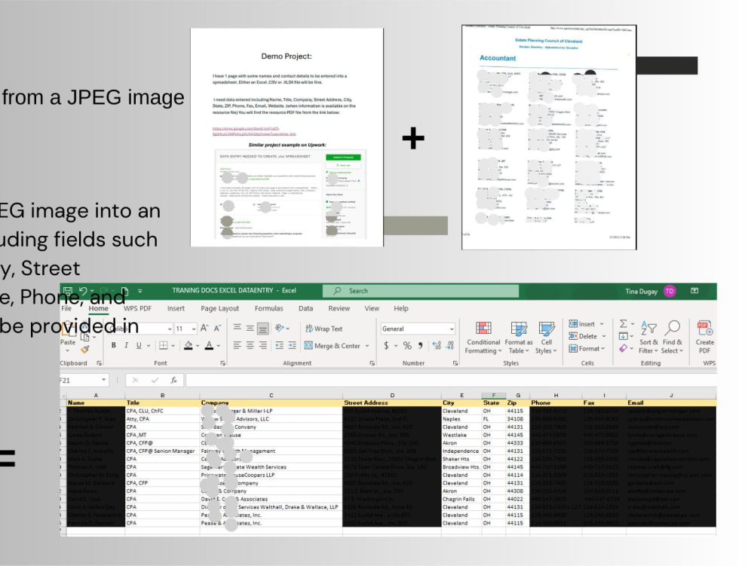Click the new document quick access icon
This screenshot has height=566, width=754.
pos(124,291)
